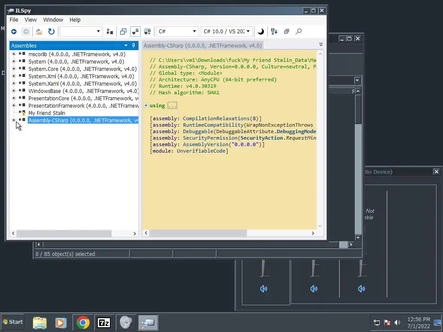The height and width of the screenshot is (332, 443).
Task: Expand the collapsed using block
Action: tap(146, 105)
